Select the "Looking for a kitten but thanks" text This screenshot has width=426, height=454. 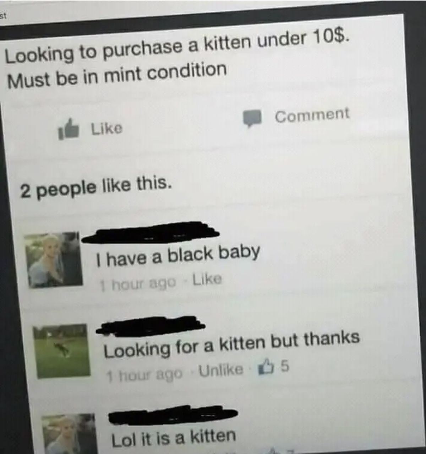coord(232,344)
